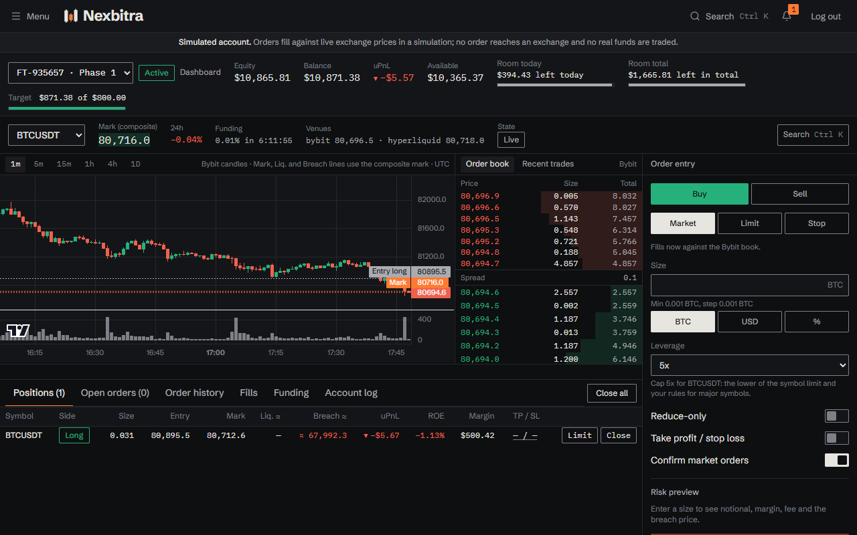Screen dimensions: 857x535
Task: Click the Close all button
Action: point(612,393)
